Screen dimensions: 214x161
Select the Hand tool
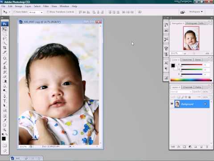coord(5,125)
